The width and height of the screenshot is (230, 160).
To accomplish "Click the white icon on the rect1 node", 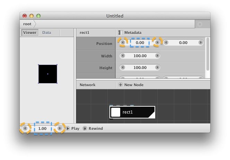I will pos(116,112).
